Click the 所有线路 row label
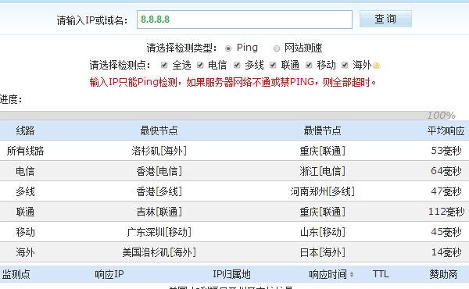Image resolution: width=469 pixels, height=289 pixels. [25, 151]
